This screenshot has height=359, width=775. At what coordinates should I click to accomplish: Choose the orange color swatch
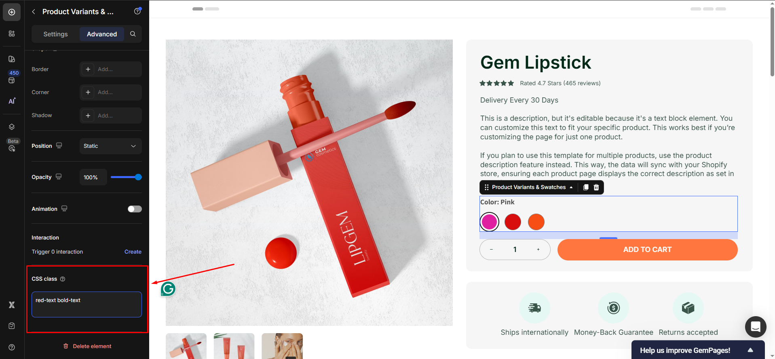point(536,222)
